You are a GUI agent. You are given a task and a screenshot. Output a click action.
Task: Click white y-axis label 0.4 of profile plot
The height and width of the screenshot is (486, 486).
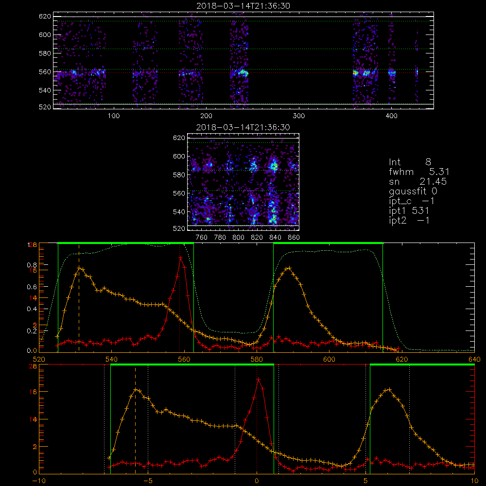(x=32, y=309)
